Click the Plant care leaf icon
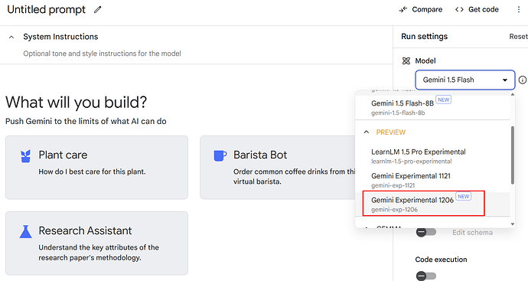 (x=25, y=156)
